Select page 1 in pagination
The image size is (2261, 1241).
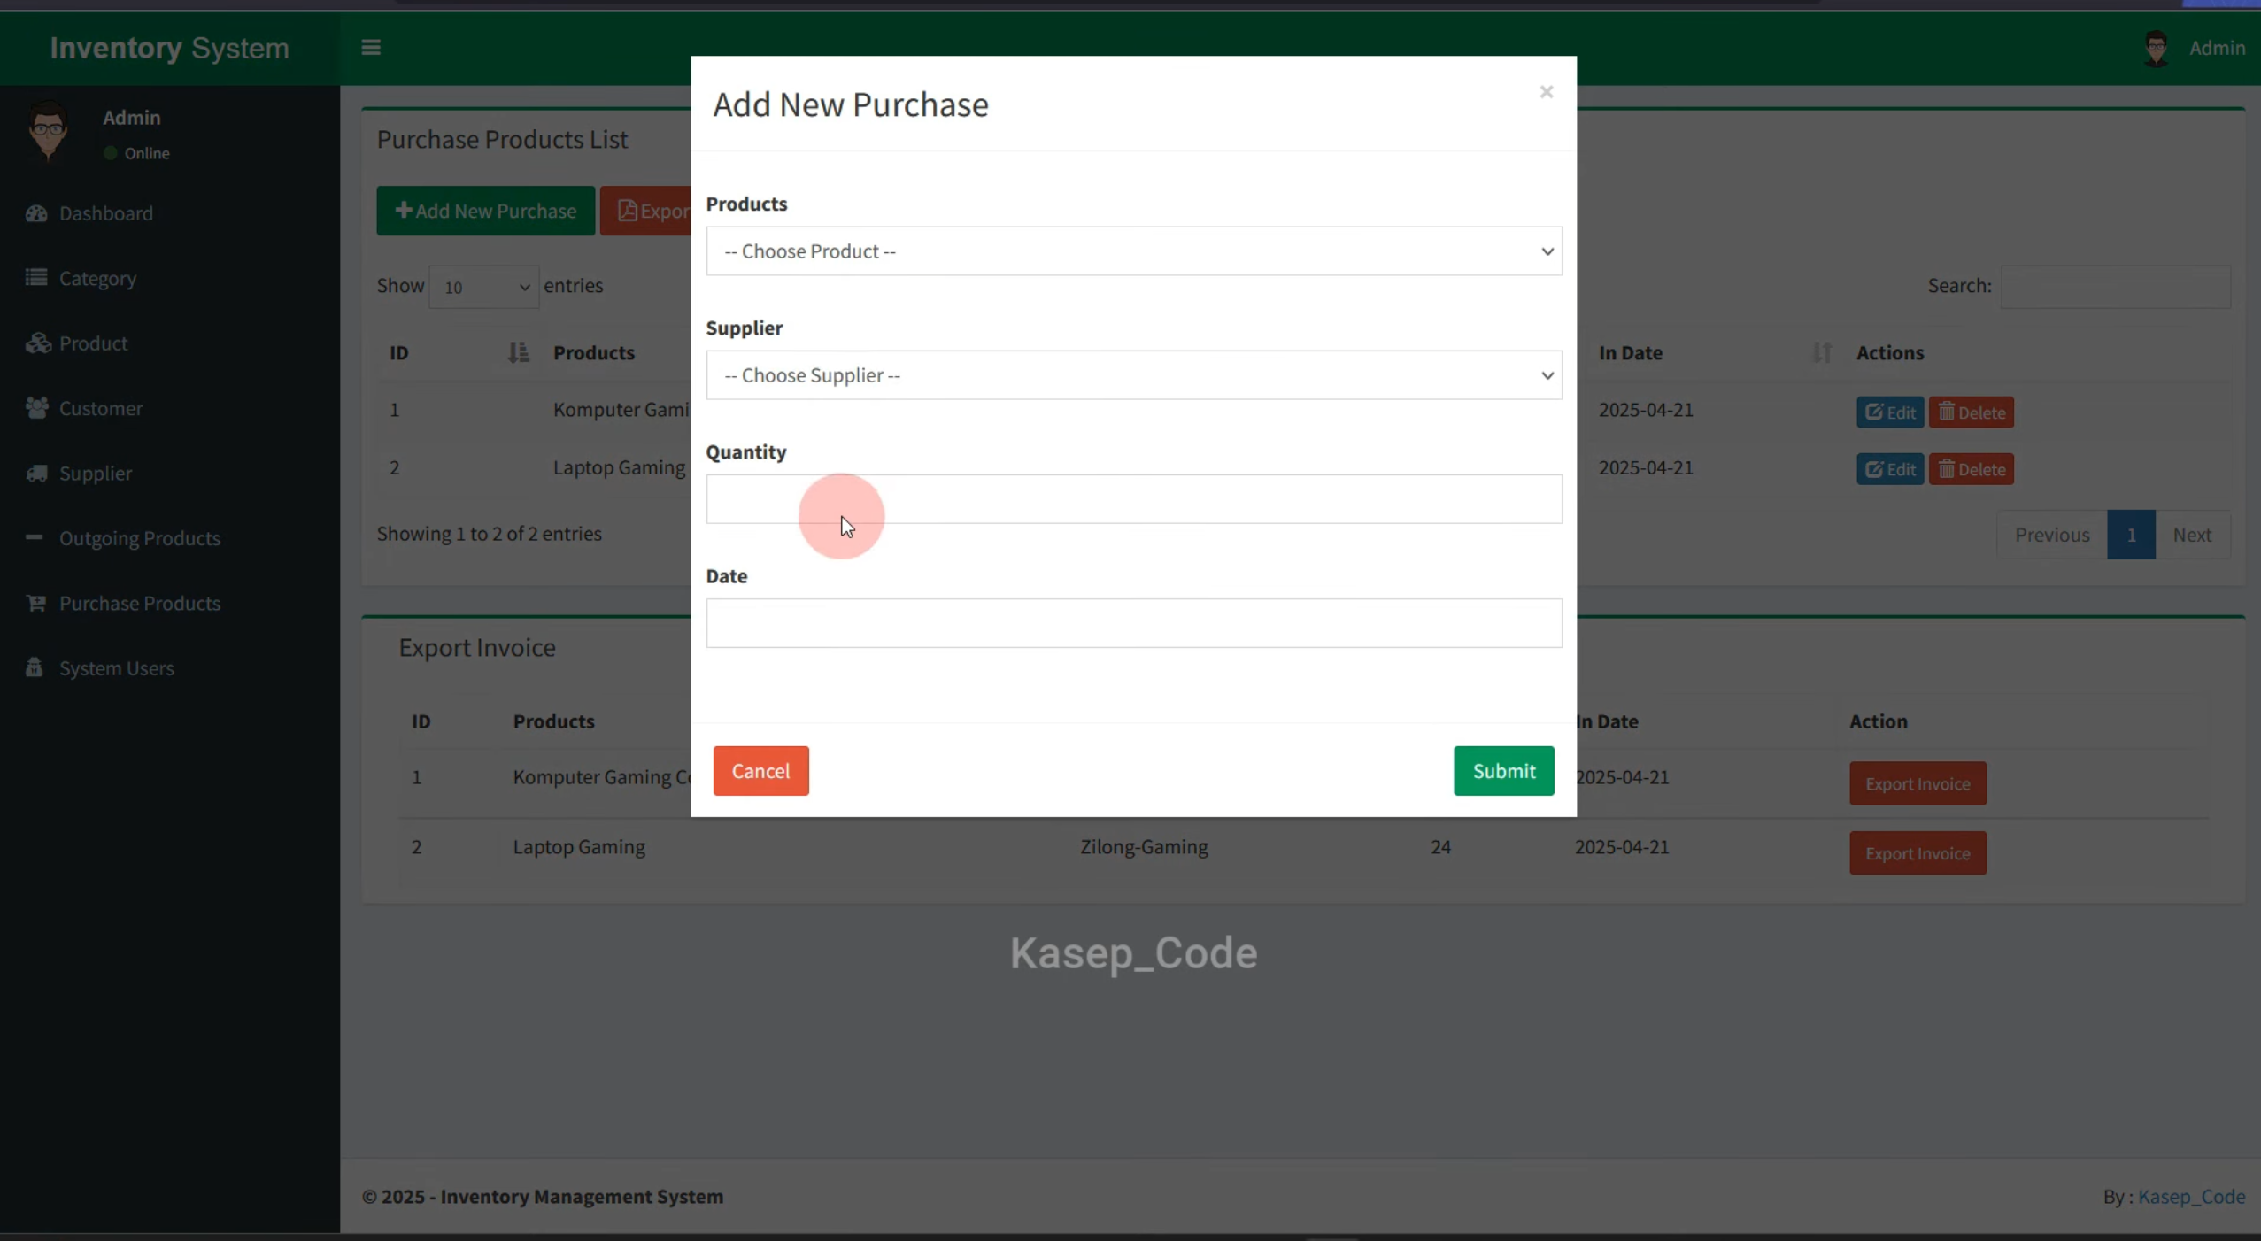2131,535
